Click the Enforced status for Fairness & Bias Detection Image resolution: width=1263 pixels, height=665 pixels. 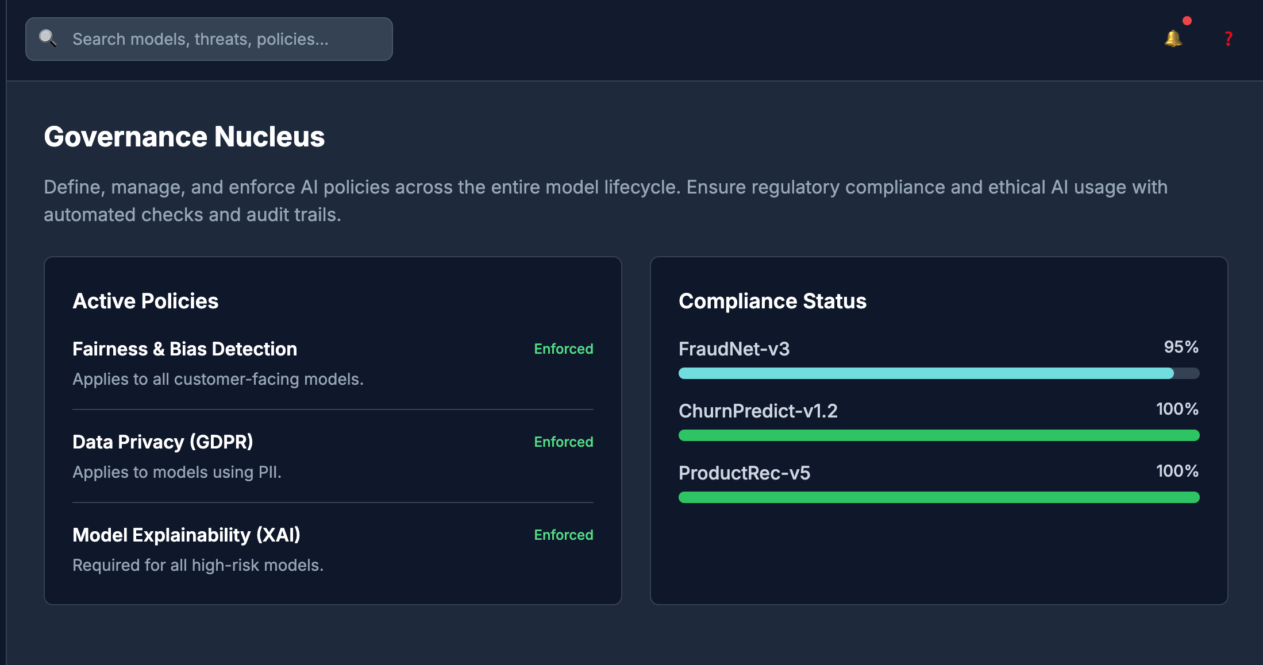[x=563, y=349]
